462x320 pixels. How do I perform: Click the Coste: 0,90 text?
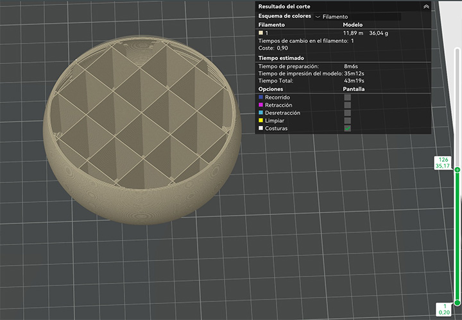click(x=273, y=48)
